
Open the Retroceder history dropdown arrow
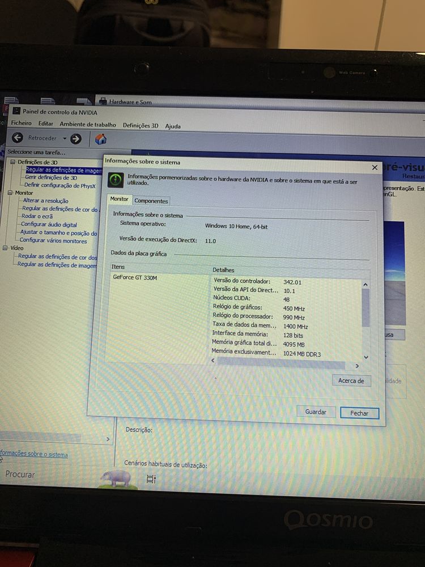pos(65,138)
